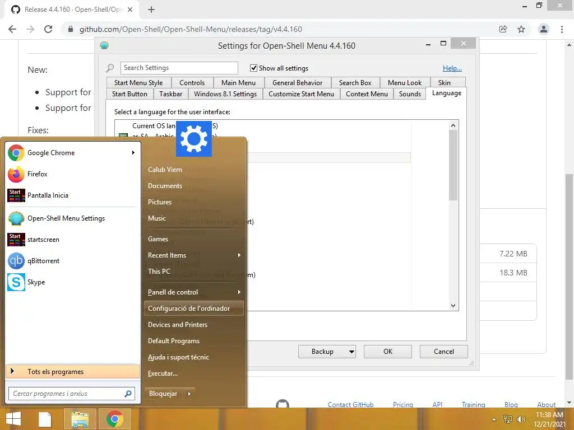This screenshot has width=574, height=430.
Task: Open the Main Menu tab
Action: (238, 83)
